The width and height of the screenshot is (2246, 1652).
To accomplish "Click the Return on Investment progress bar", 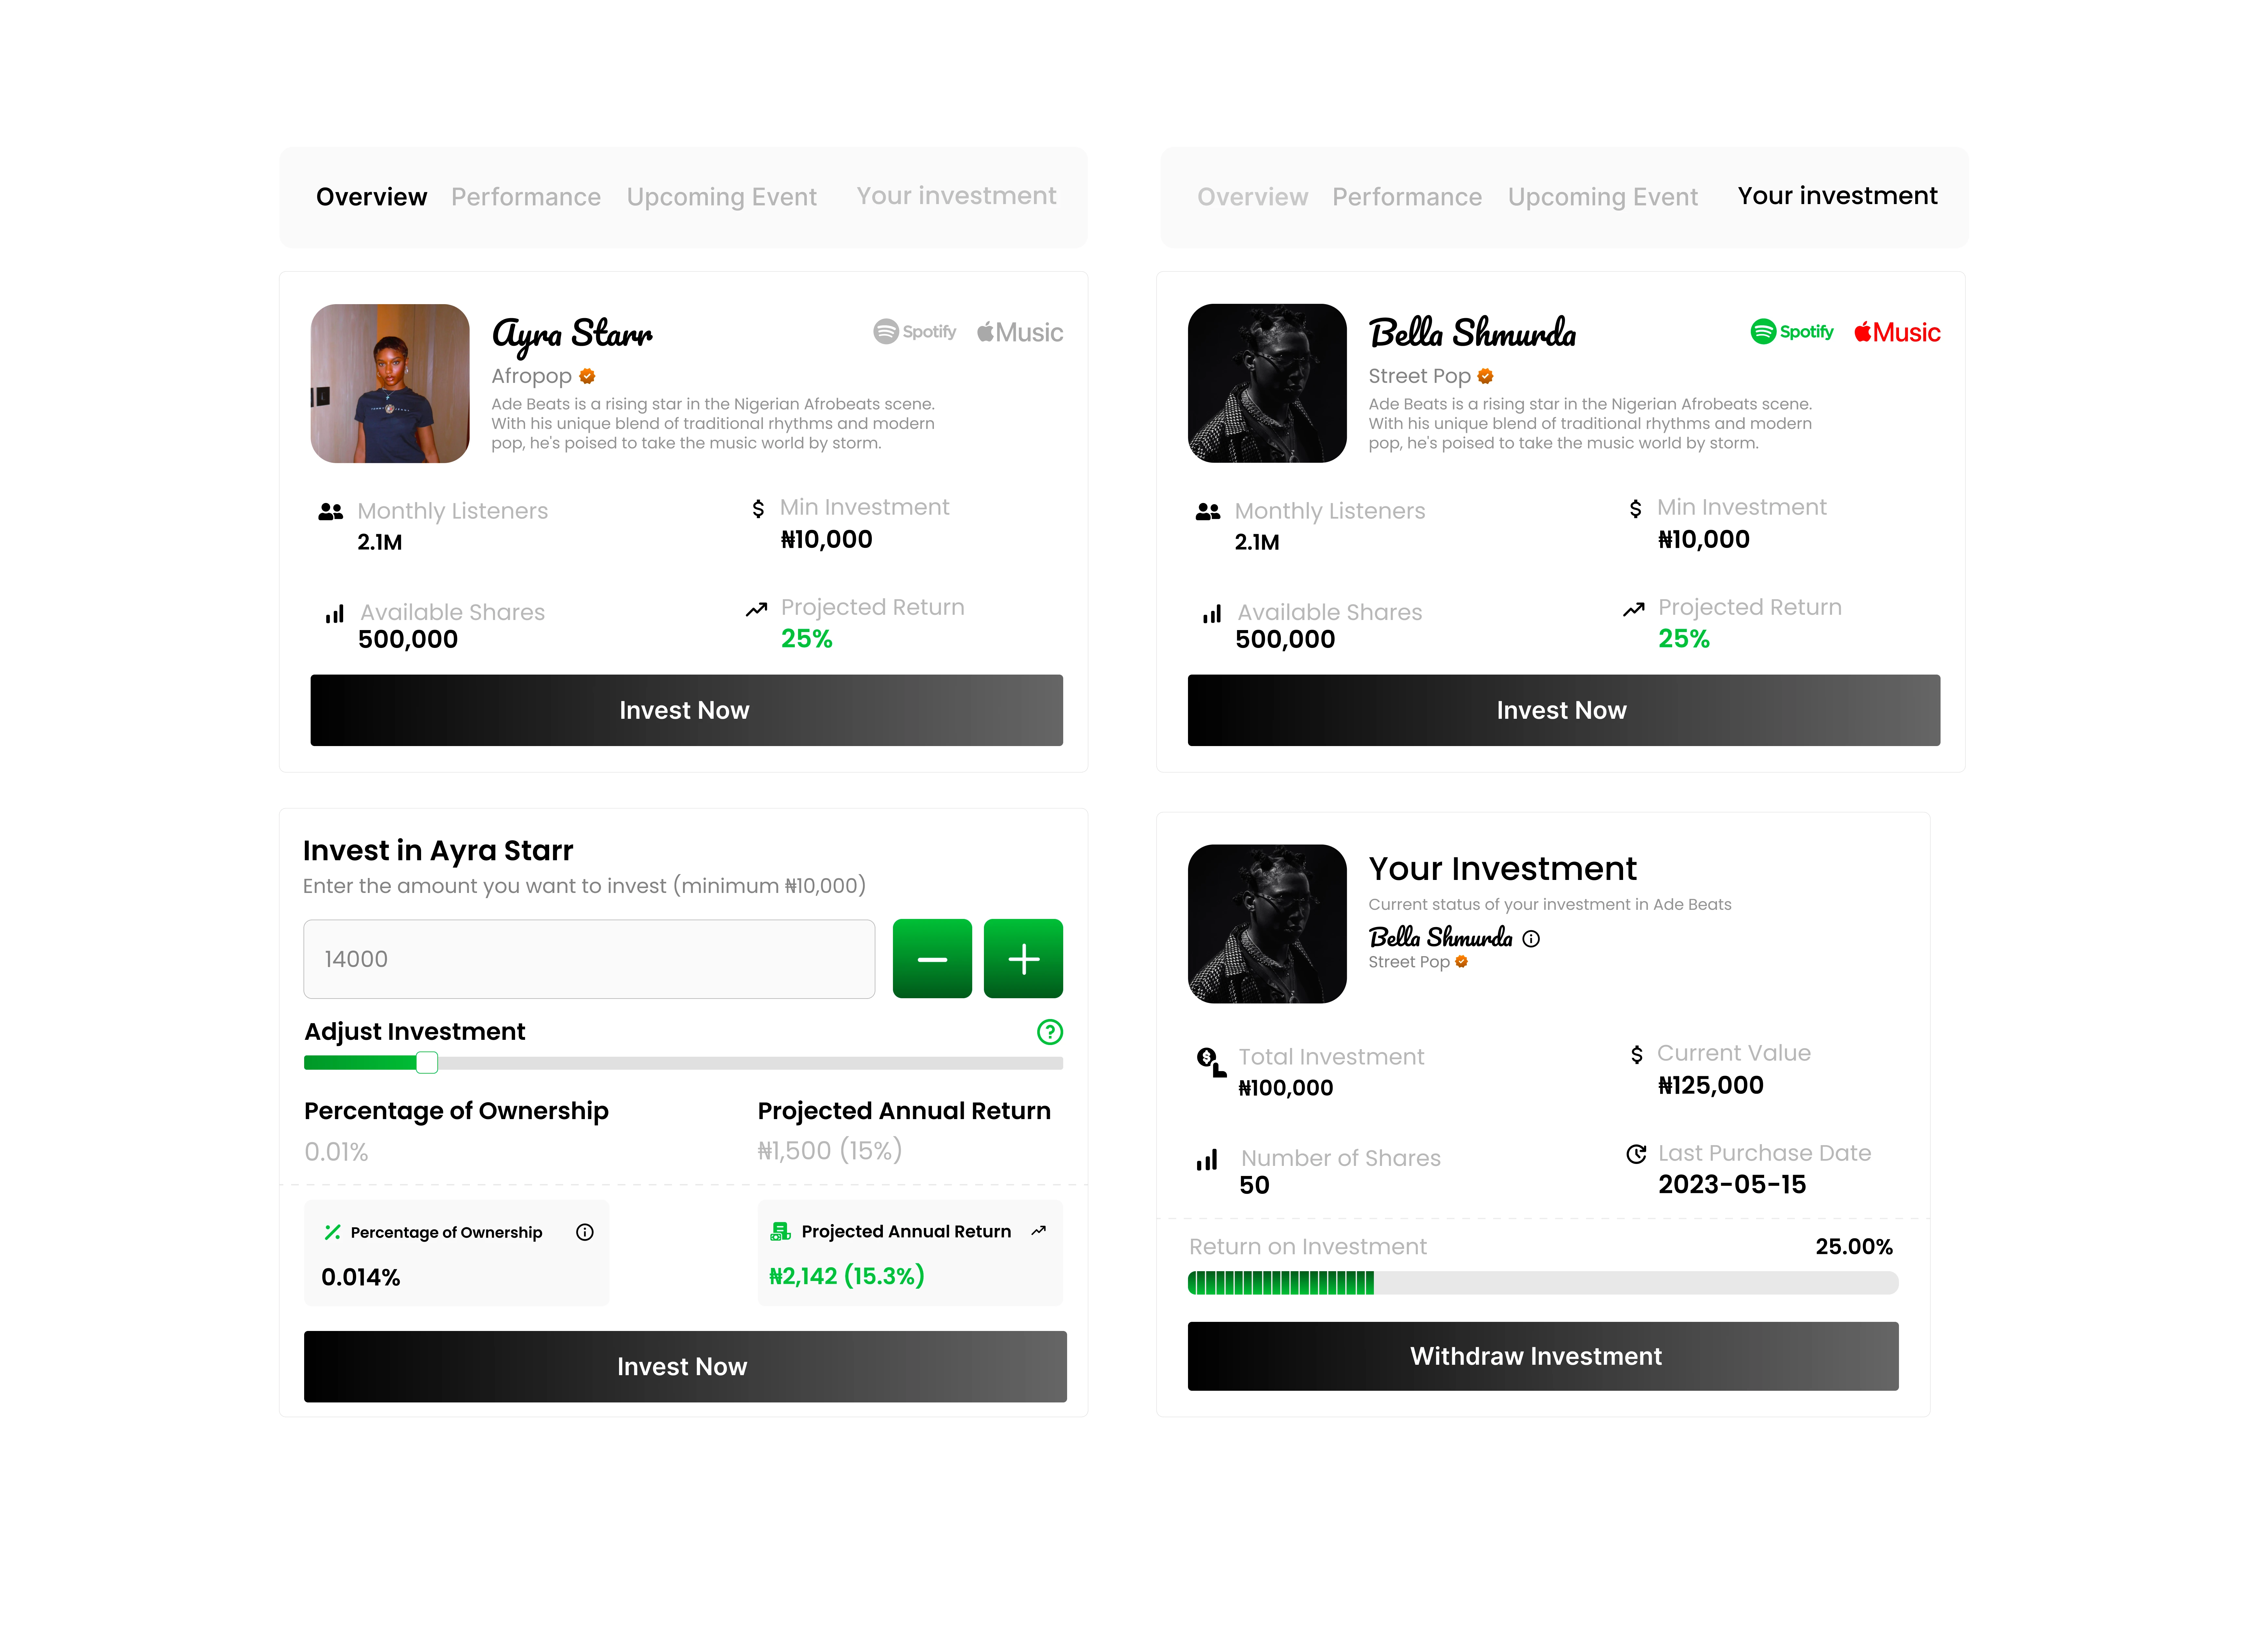I will pyautogui.click(x=1542, y=1283).
